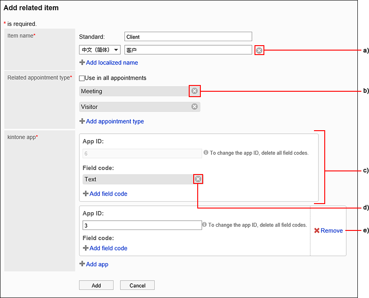Delete the Visitor appointment type
Screen dimensions: 369x298
coord(195,106)
